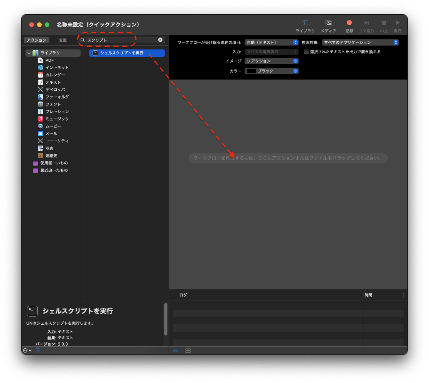Switch to the アクション tab

[37, 40]
